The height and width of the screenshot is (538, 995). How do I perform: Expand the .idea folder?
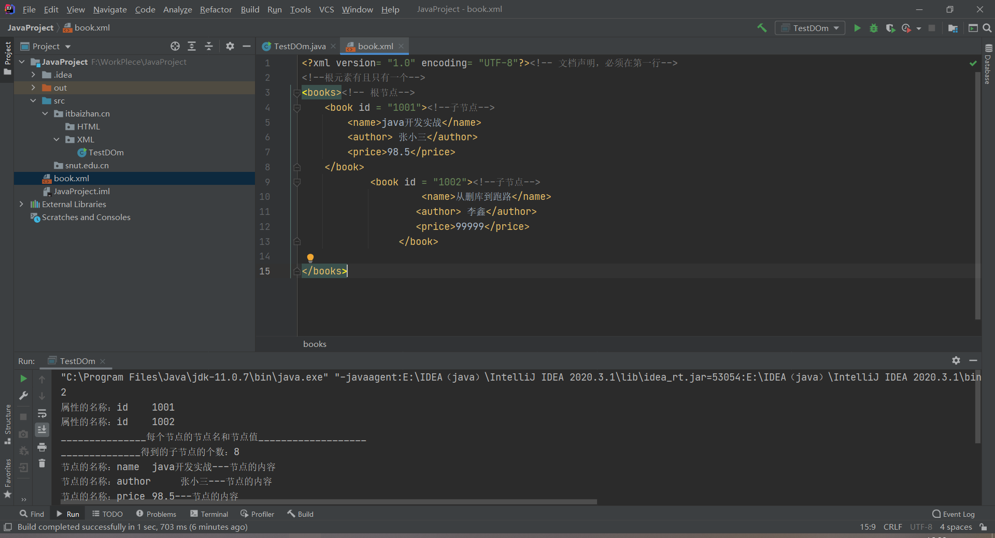[33, 75]
